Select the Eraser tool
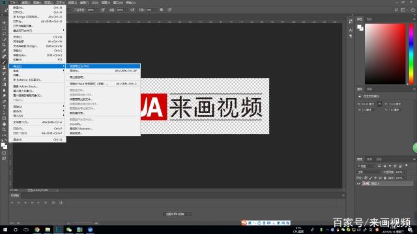Screen dimensions: 417x234 pos(4,79)
